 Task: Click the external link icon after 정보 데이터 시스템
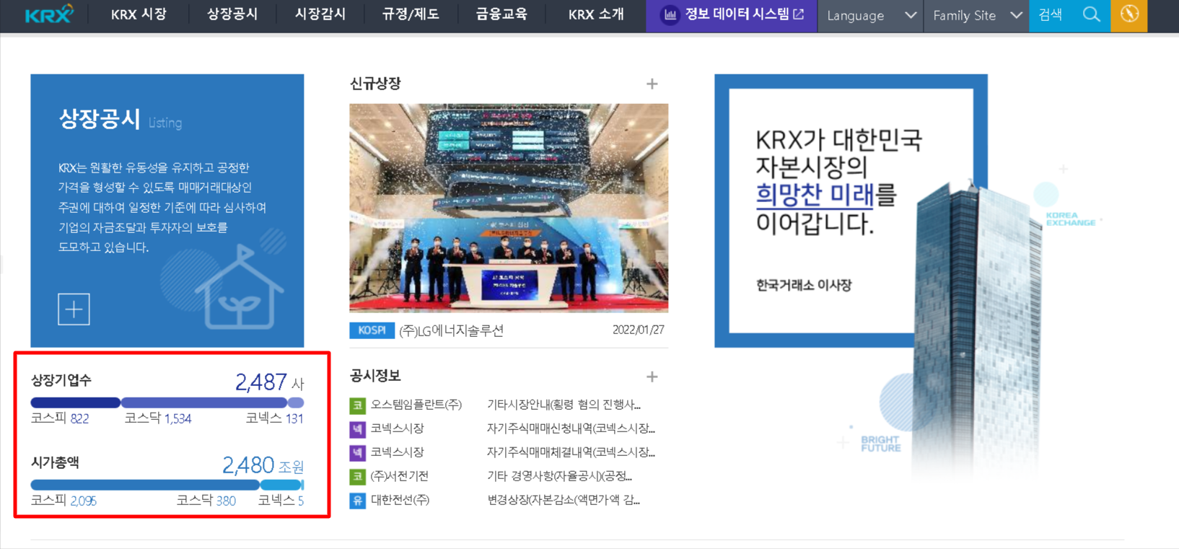[798, 14]
